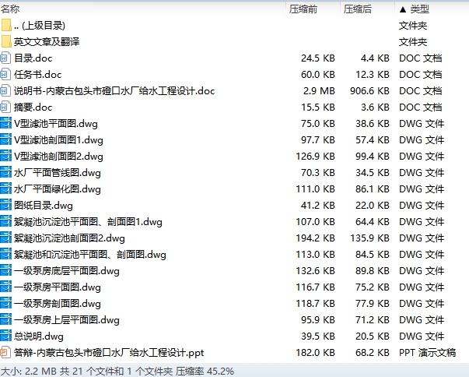469x377 pixels.
Task: Sort by the 名称 column header
Action: point(10,9)
